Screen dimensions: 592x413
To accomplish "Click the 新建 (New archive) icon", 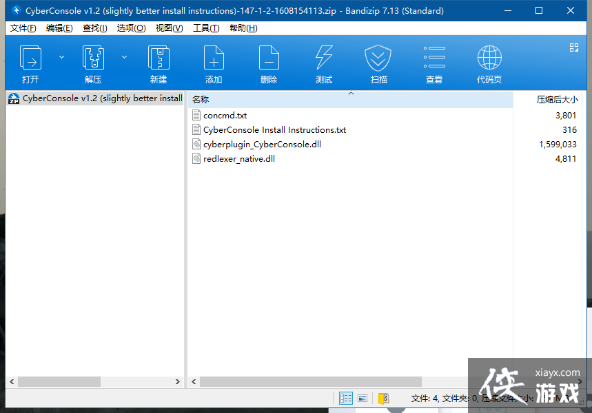I will (x=159, y=59).
